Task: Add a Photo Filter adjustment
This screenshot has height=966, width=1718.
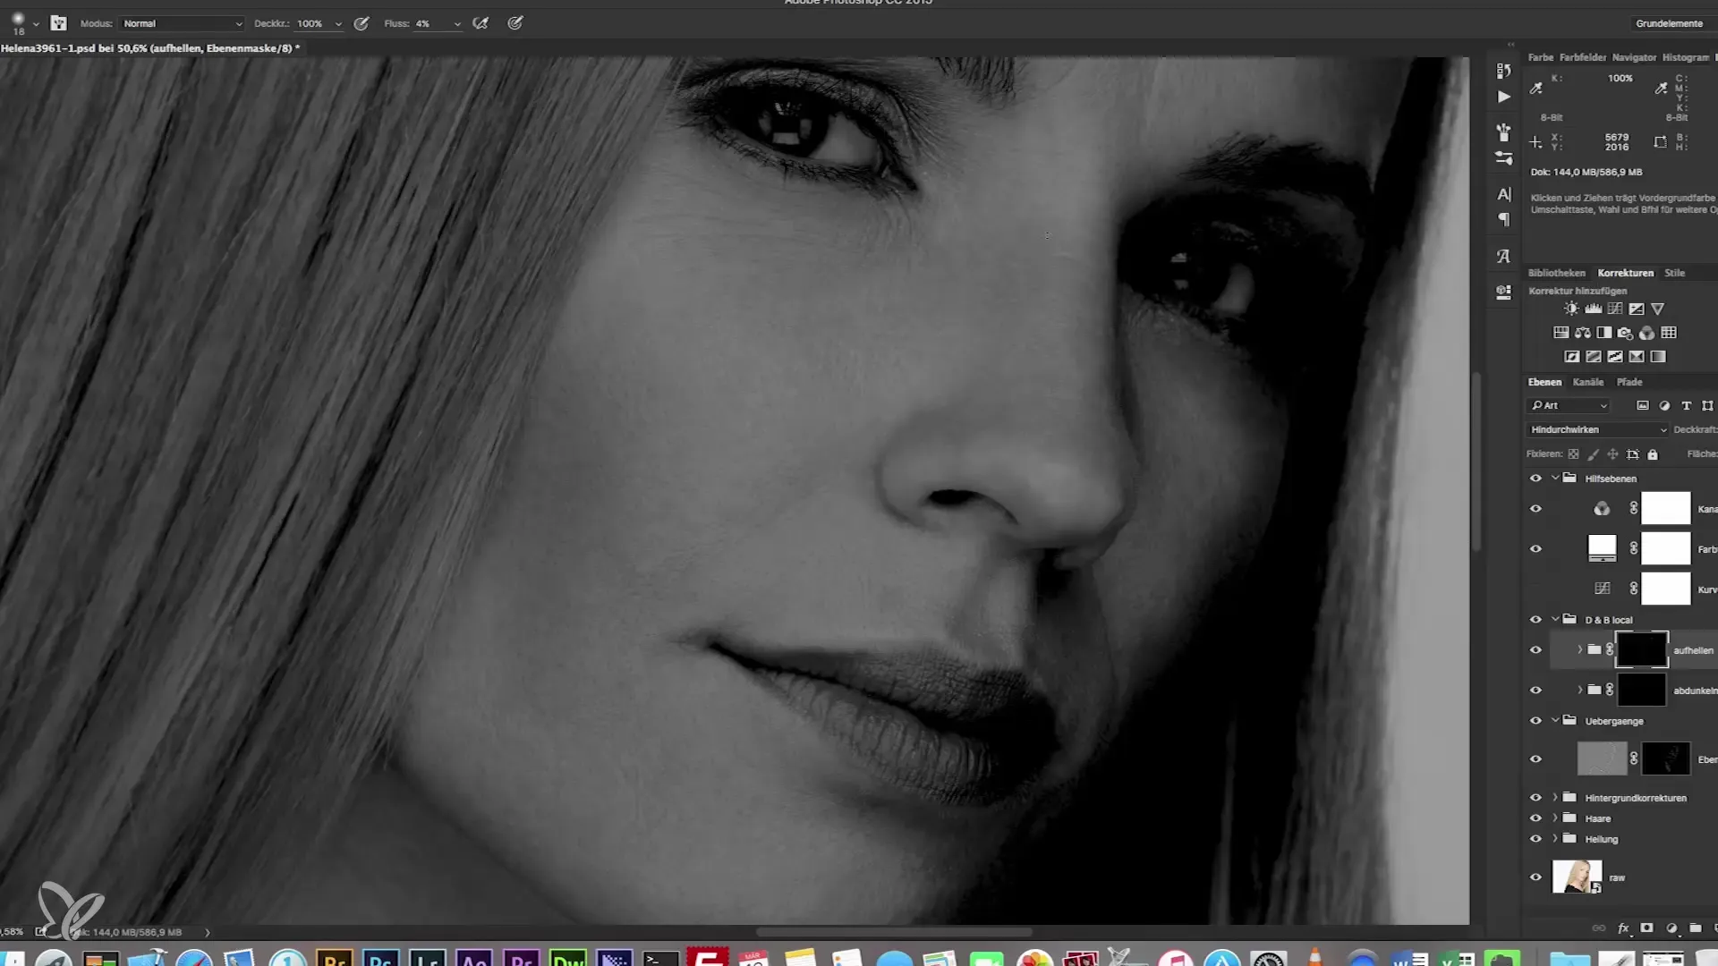Action: pyautogui.click(x=1626, y=333)
